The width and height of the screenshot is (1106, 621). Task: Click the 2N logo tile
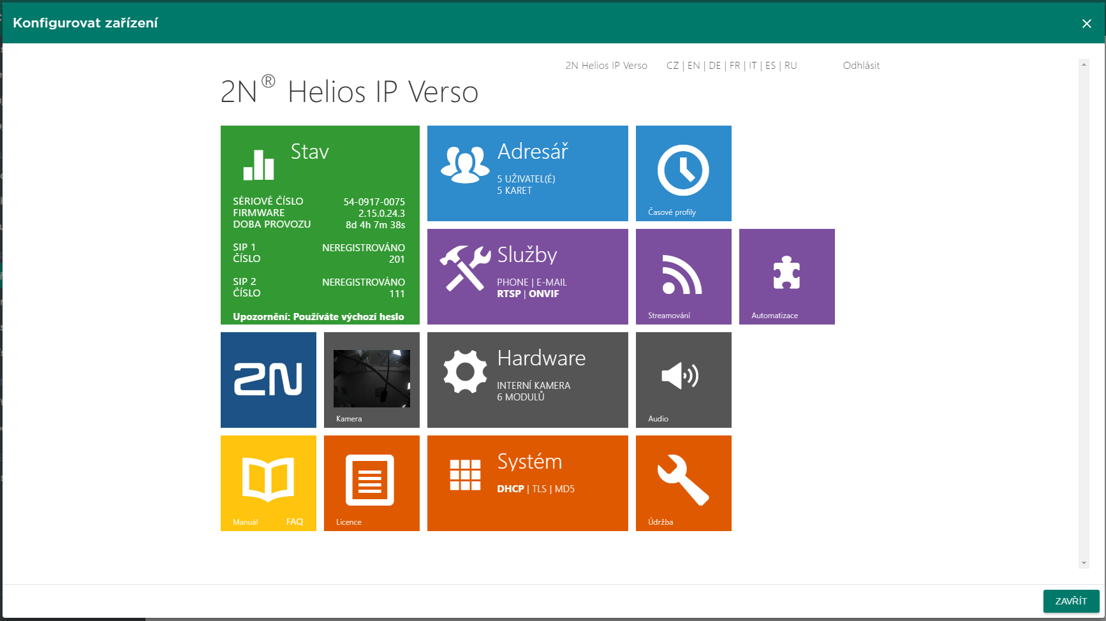[x=269, y=380]
